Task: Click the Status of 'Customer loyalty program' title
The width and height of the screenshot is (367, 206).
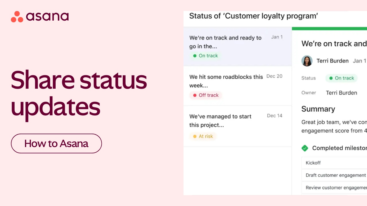Action: tap(253, 16)
